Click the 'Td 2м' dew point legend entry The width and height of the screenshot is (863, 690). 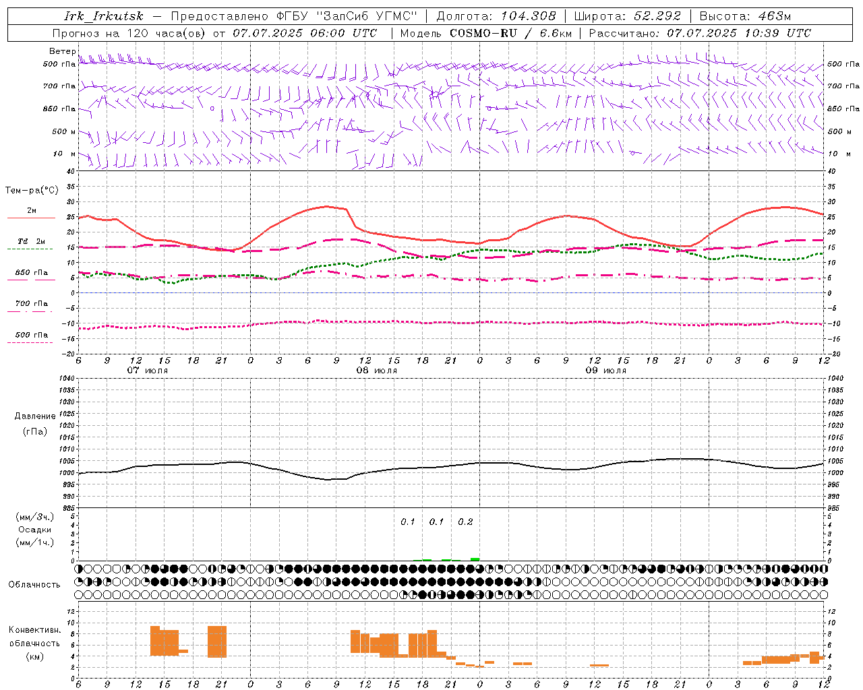click(31, 242)
